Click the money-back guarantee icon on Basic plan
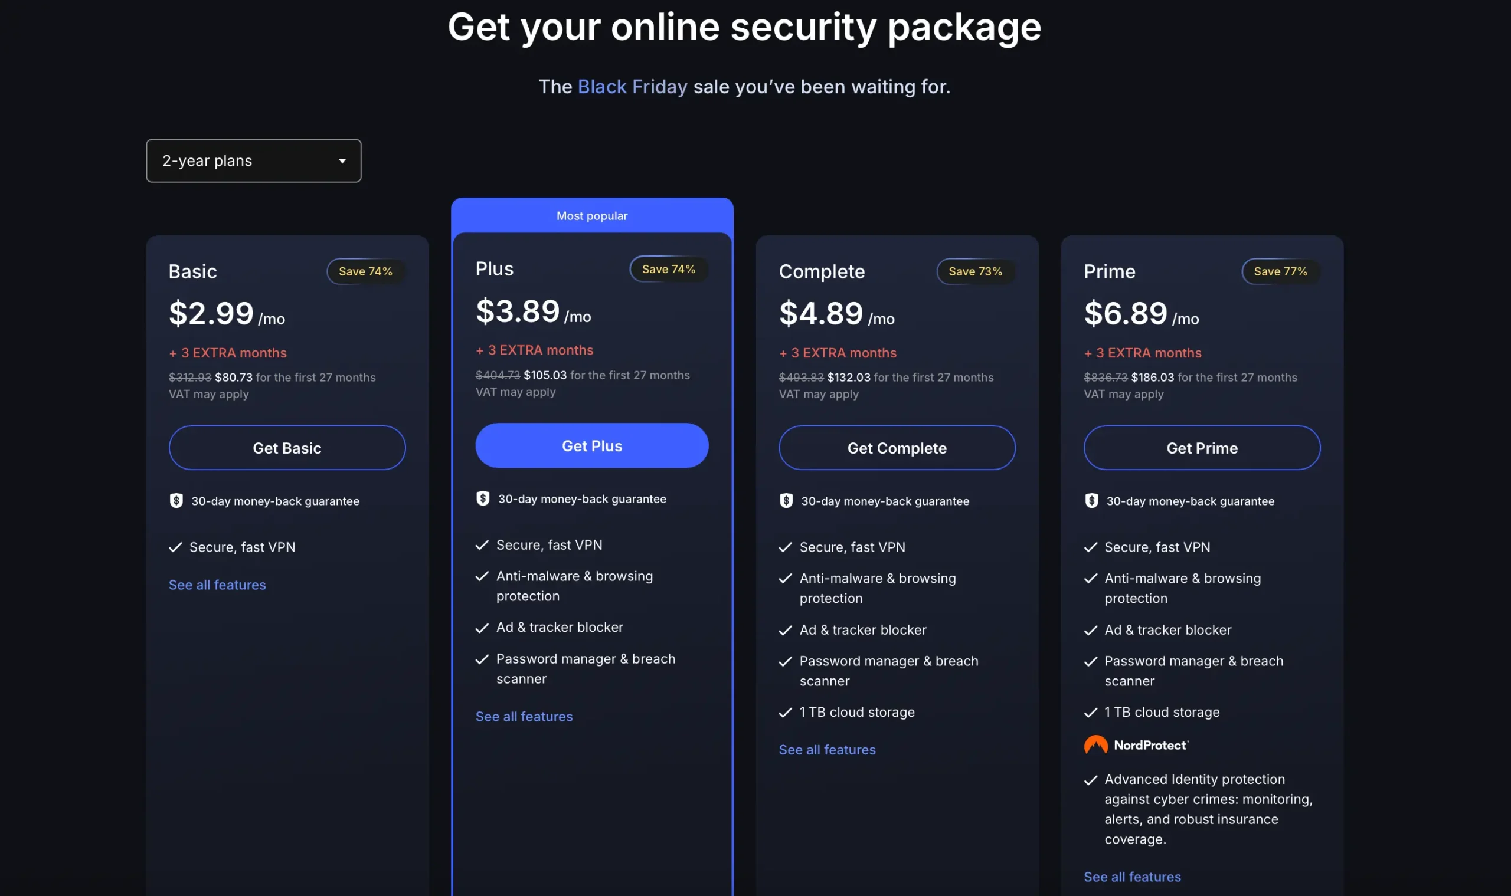 click(x=176, y=501)
